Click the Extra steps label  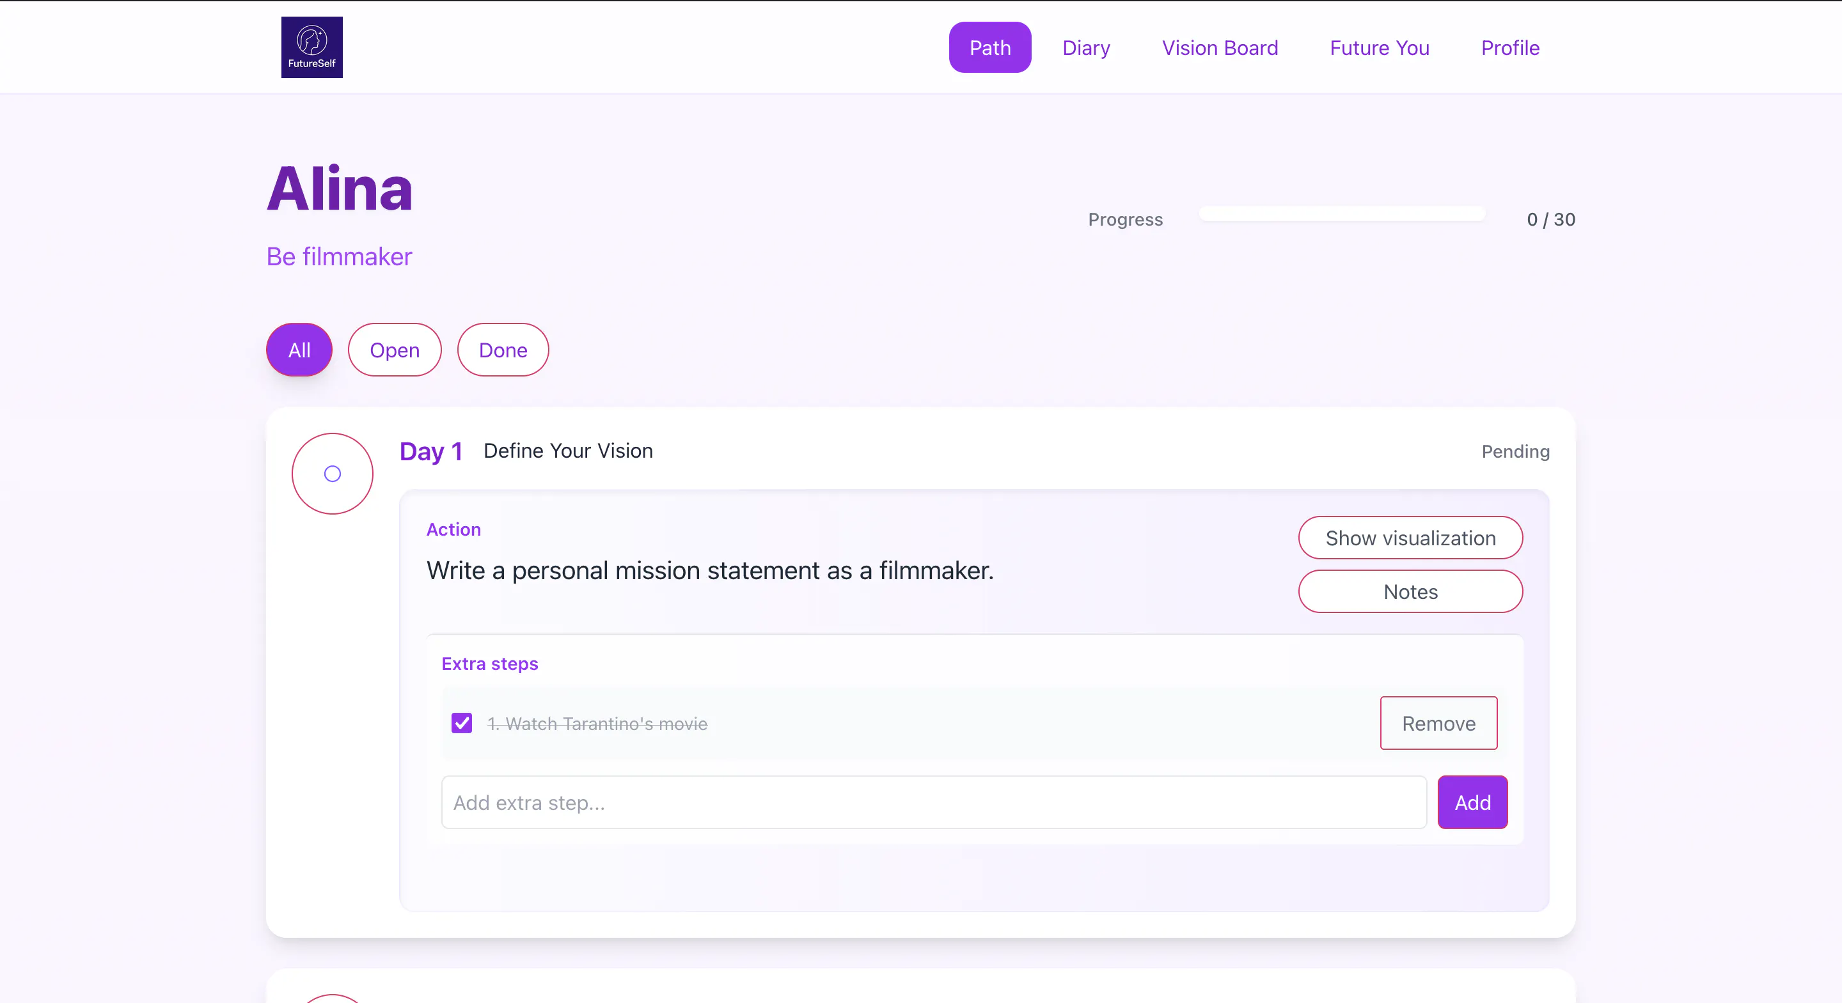pos(490,664)
